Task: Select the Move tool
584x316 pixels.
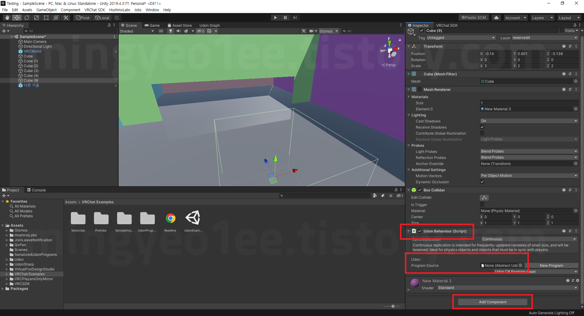Action: 17,18
